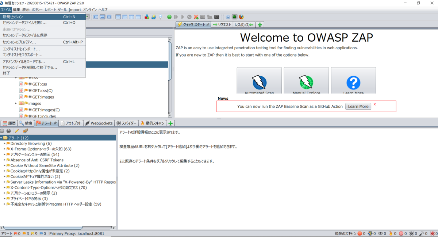Click the Manage Add-ons colored cubes icon
The image size is (438, 237).
click(147, 17)
